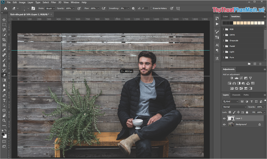Screen dimensions: 267x159
Task: Close the Tách nền.psd document tab
Action: 51,14
